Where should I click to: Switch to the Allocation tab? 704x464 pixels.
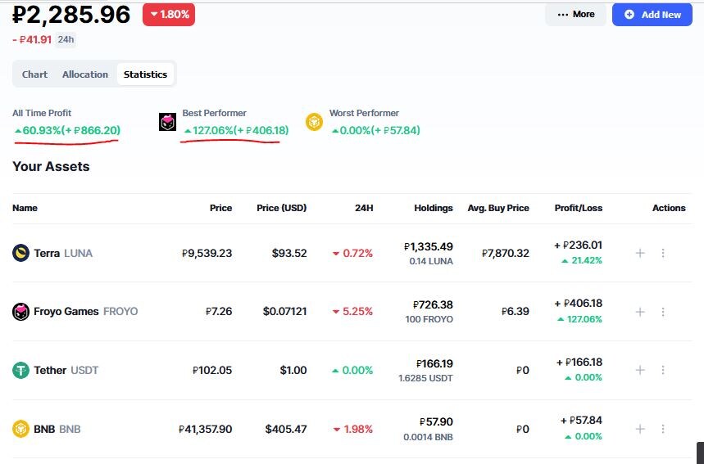85,74
